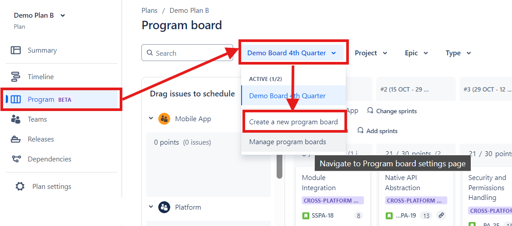Screen dimensions: 512x226
Task: Click the Releases ship icon
Action: [16, 139]
